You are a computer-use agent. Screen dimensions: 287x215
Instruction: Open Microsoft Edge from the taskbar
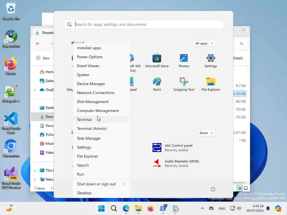tap(126, 208)
